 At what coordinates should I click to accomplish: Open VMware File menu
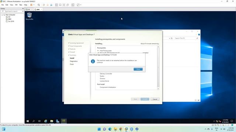[3, 5]
